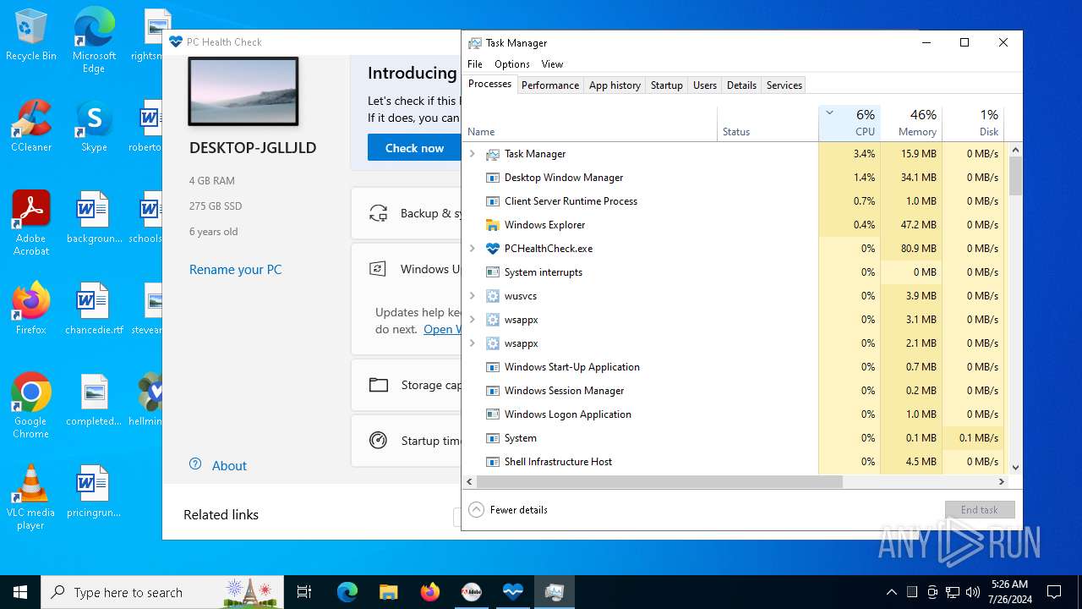This screenshot has width=1082, height=609.
Task: Click the PC thumbnail image in PC Health Check
Action: 243,91
